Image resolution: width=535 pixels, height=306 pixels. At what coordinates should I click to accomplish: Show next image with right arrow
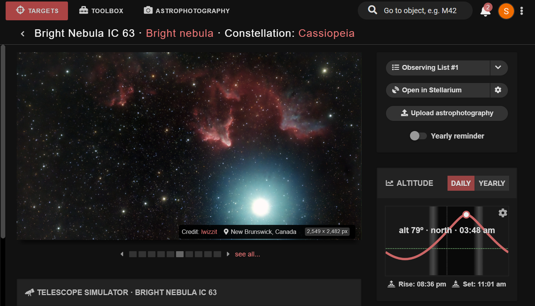(228, 254)
